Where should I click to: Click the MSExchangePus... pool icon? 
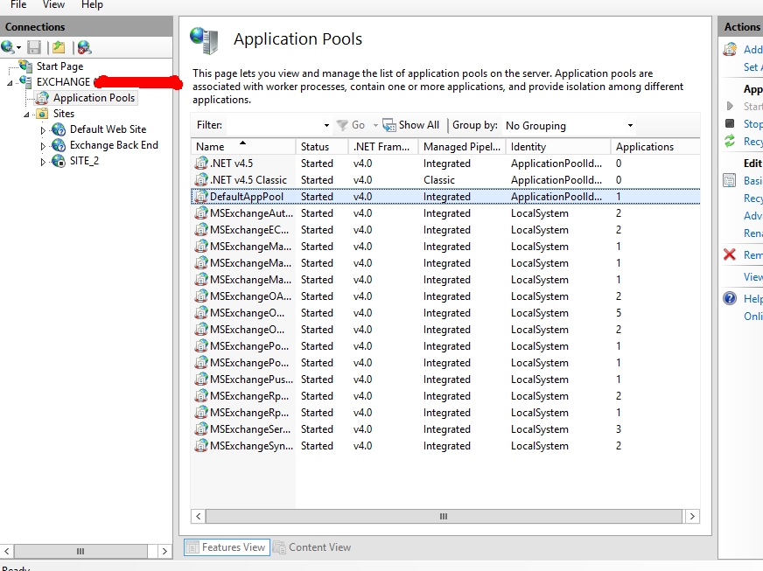pyautogui.click(x=201, y=379)
